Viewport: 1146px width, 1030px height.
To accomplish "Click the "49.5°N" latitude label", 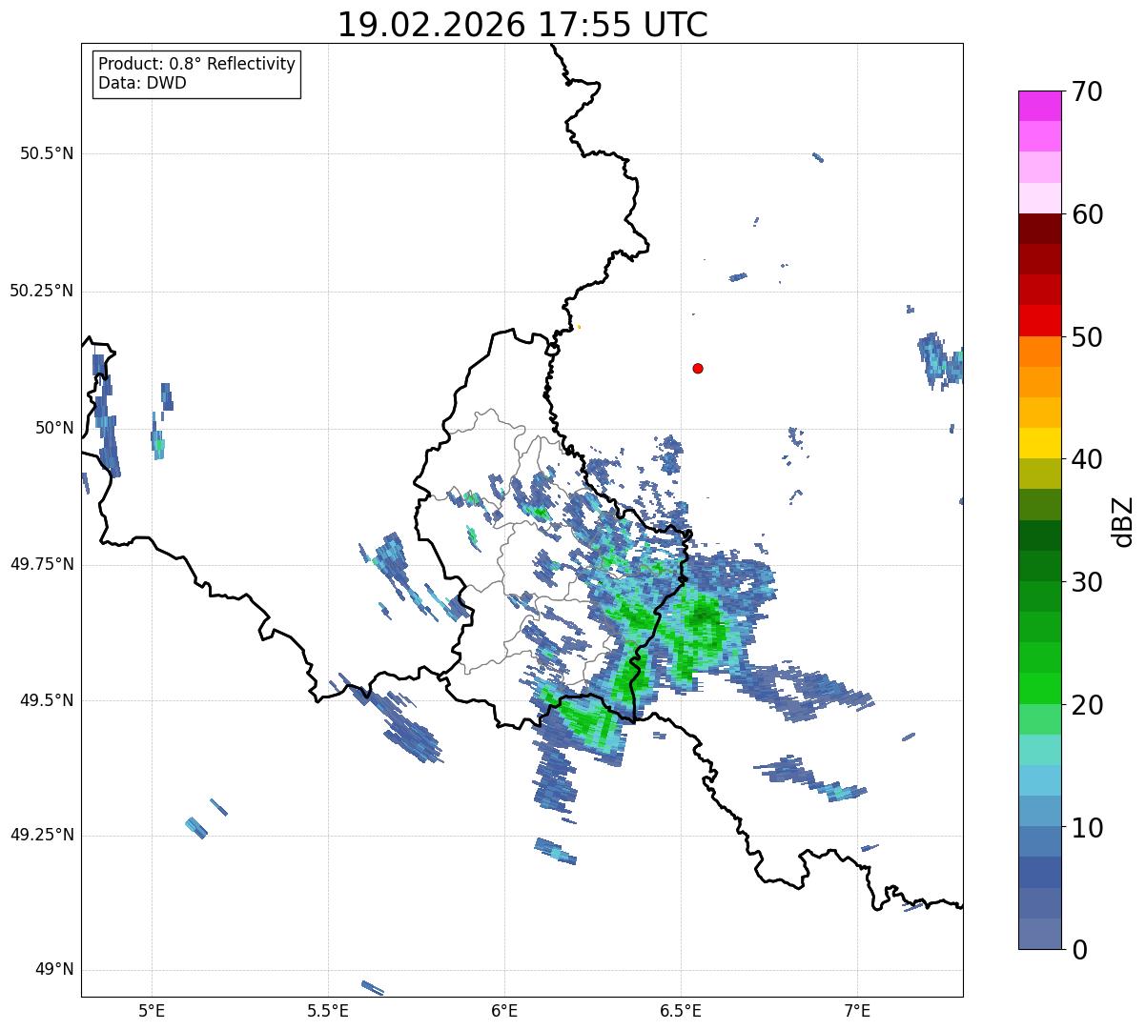I will tap(47, 700).
